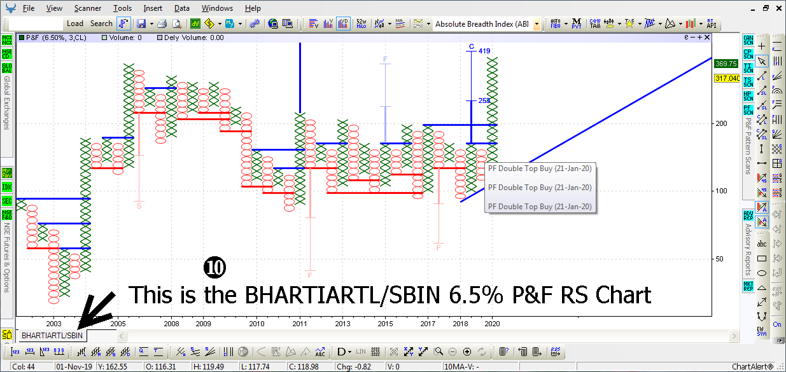
Task: Click the Save (floppy disk) icon
Action: click(141, 24)
